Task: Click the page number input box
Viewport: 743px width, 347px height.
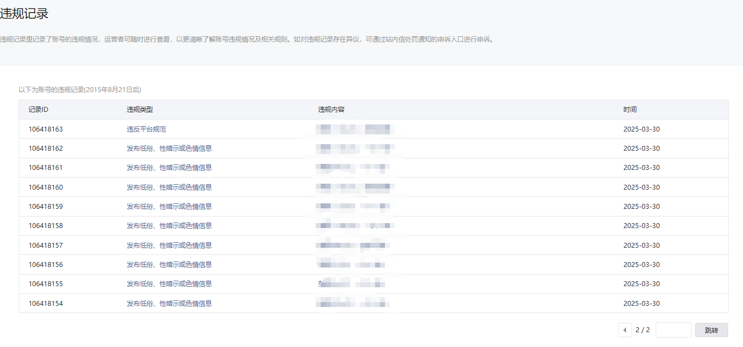Action: pyautogui.click(x=673, y=330)
